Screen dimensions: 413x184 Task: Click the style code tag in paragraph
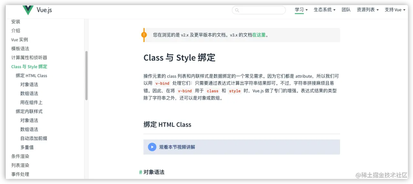(235, 91)
